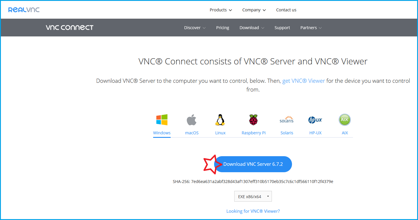Expand the Download menu

pyautogui.click(x=252, y=28)
